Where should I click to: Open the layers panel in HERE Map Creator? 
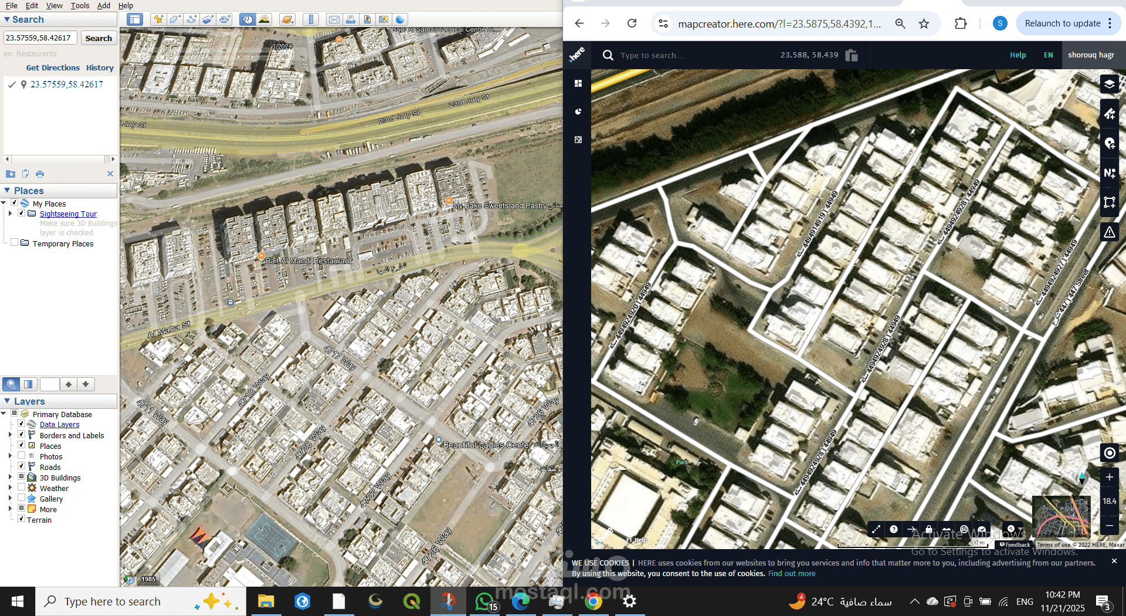click(1109, 84)
